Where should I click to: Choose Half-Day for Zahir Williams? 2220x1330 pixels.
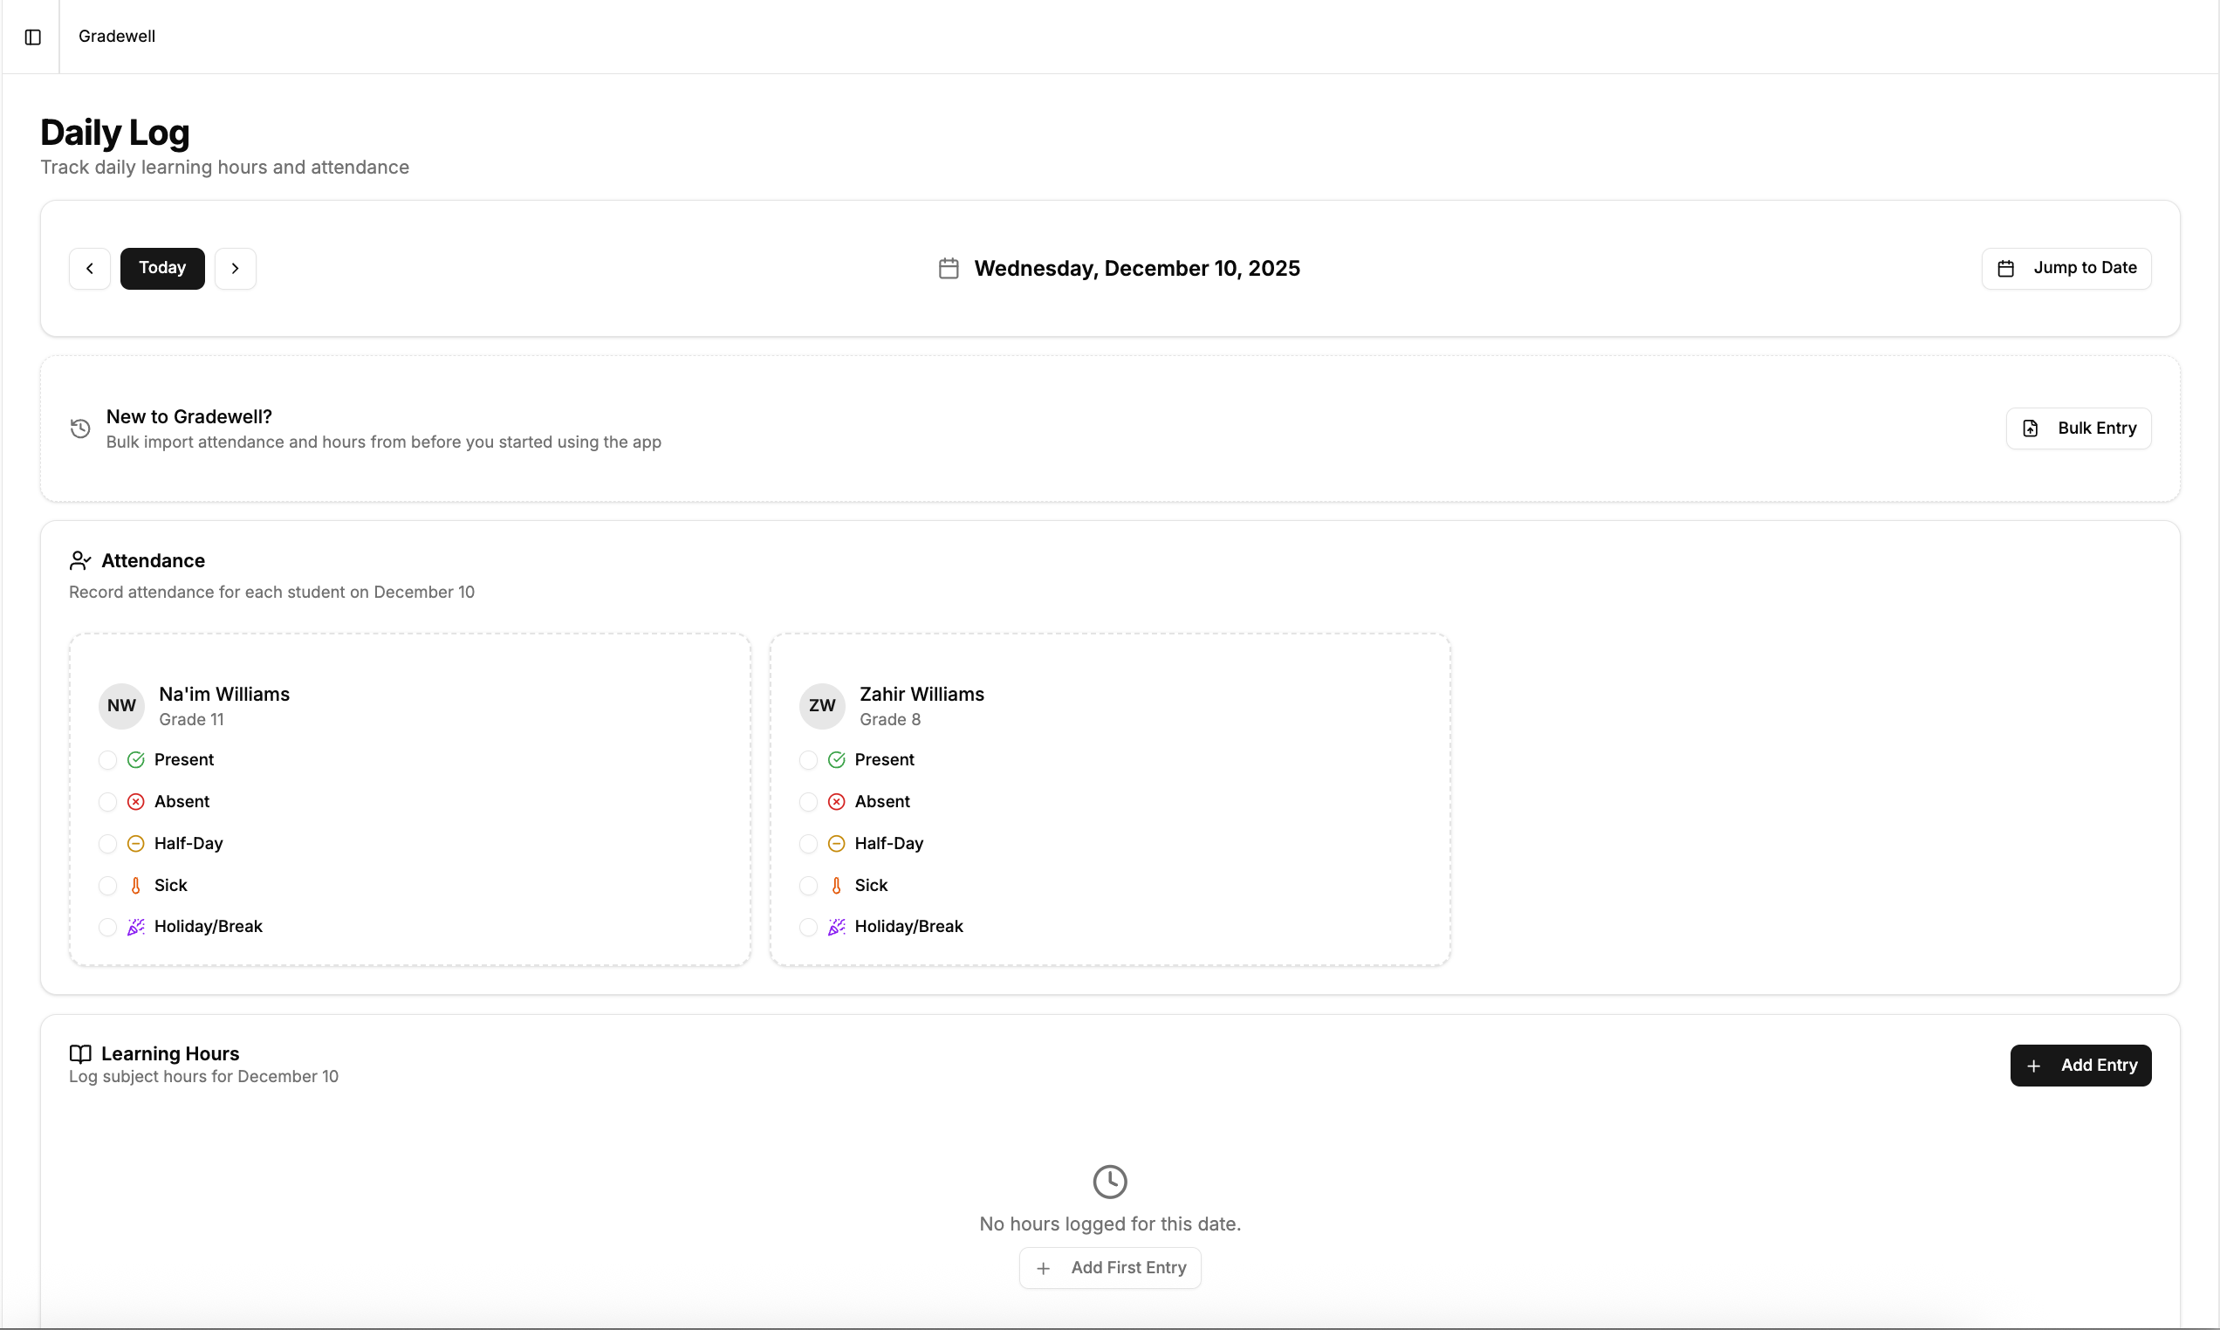tap(808, 842)
